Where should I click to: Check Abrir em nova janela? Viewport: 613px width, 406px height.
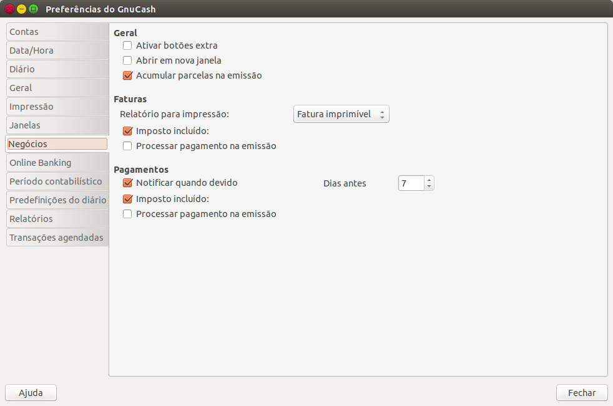click(x=127, y=60)
